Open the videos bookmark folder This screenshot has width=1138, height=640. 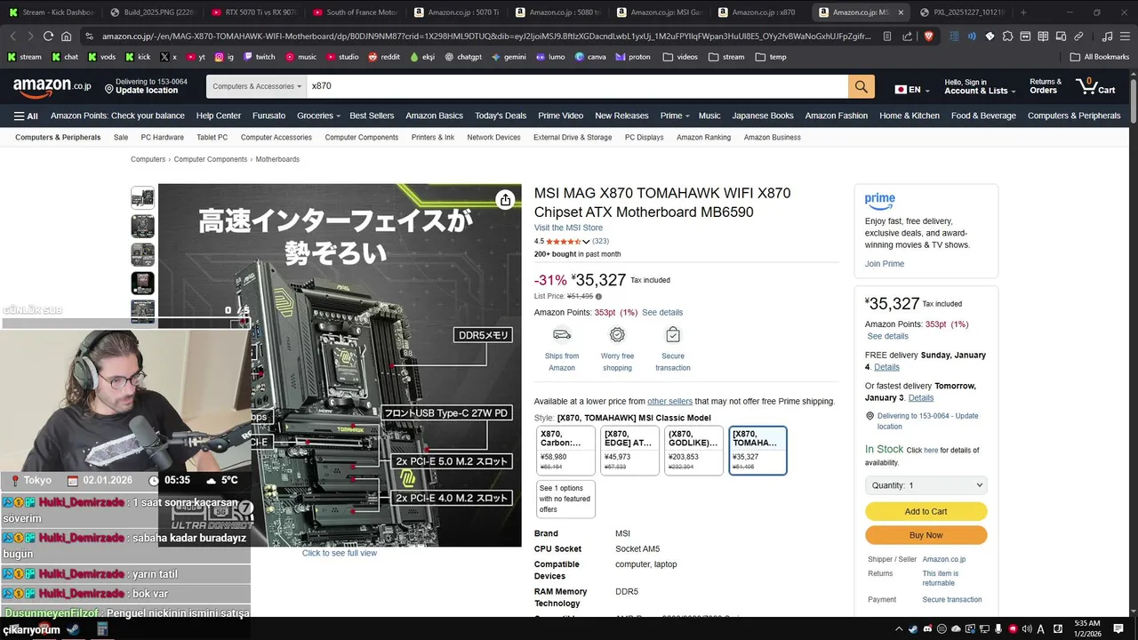[x=680, y=57]
